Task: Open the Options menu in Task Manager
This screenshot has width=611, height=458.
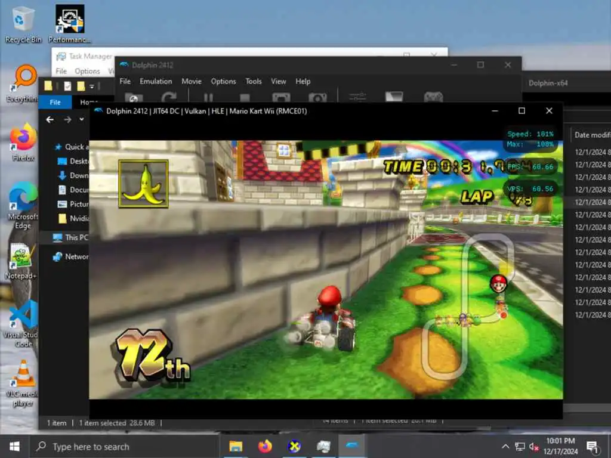Action: pyautogui.click(x=87, y=72)
